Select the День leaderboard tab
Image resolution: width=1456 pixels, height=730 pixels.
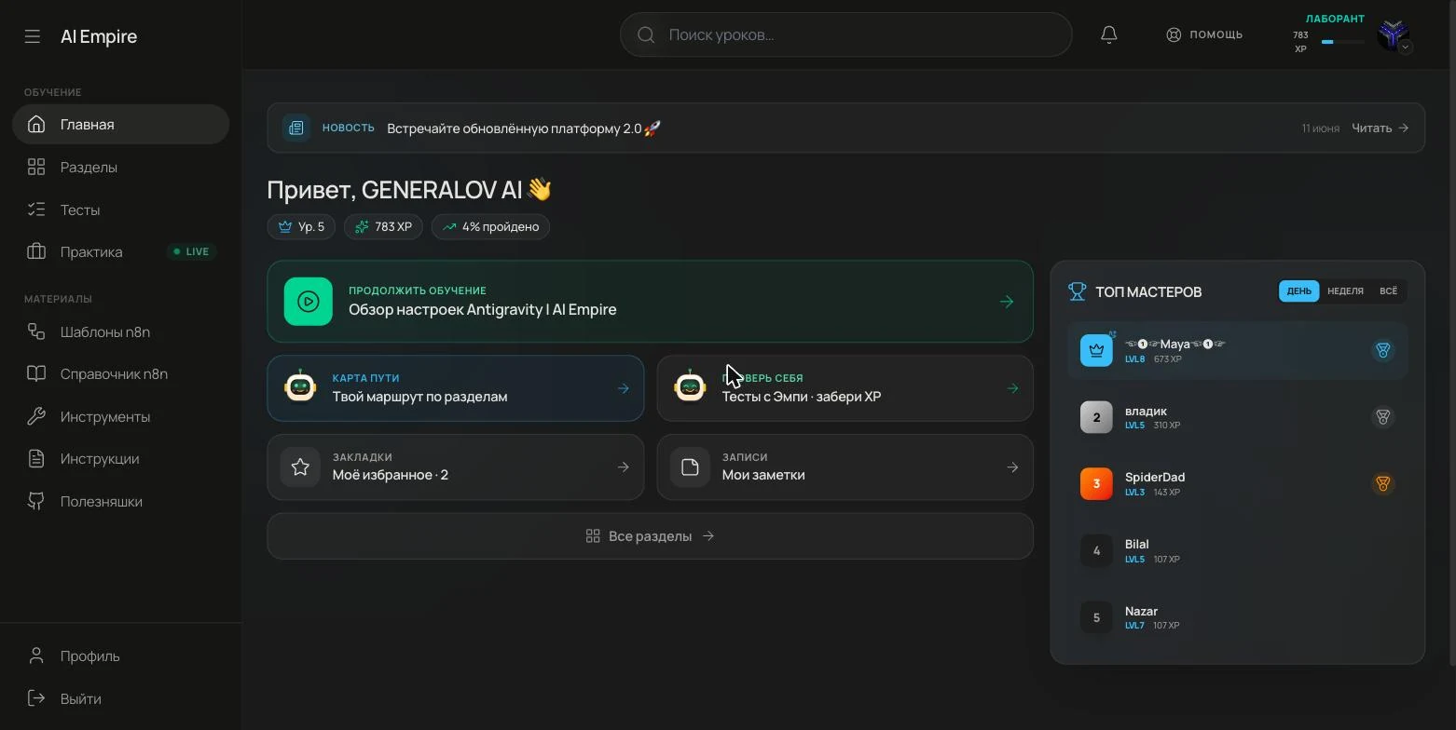pos(1298,291)
